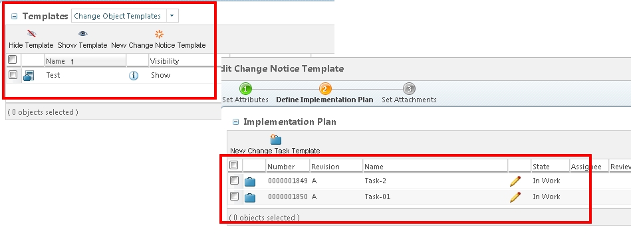Sort tasks by Revision column header
631x239 pixels.
click(325, 167)
